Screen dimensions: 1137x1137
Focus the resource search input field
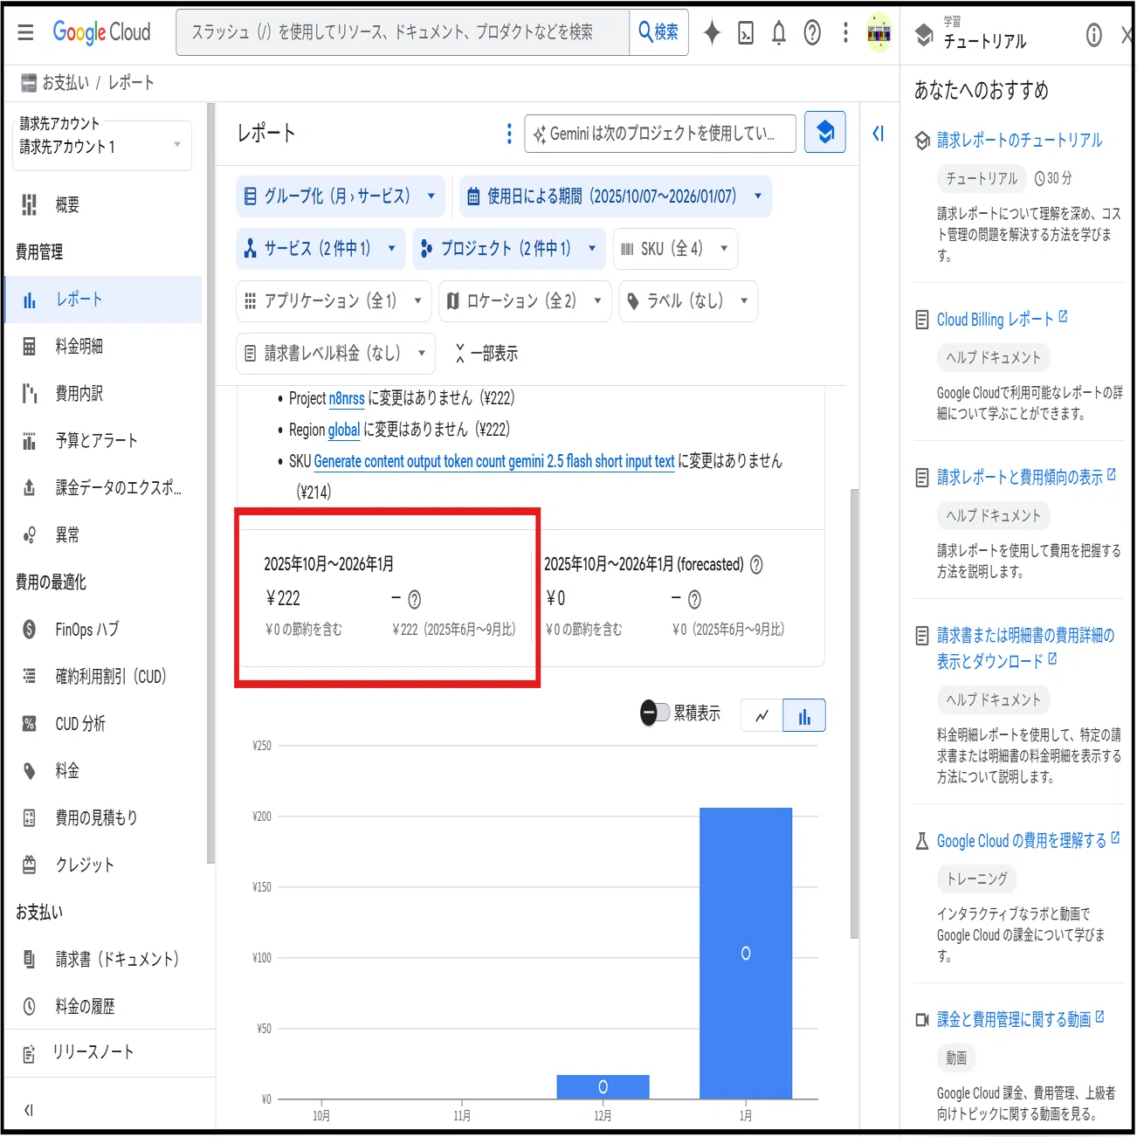pos(403,32)
